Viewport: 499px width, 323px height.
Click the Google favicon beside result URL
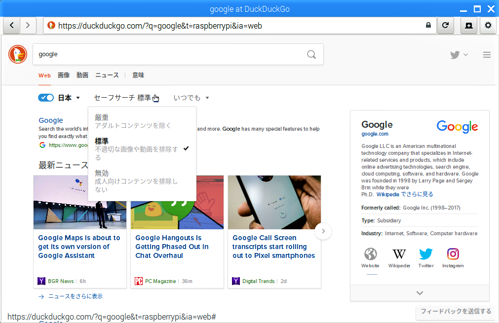pos(42,145)
